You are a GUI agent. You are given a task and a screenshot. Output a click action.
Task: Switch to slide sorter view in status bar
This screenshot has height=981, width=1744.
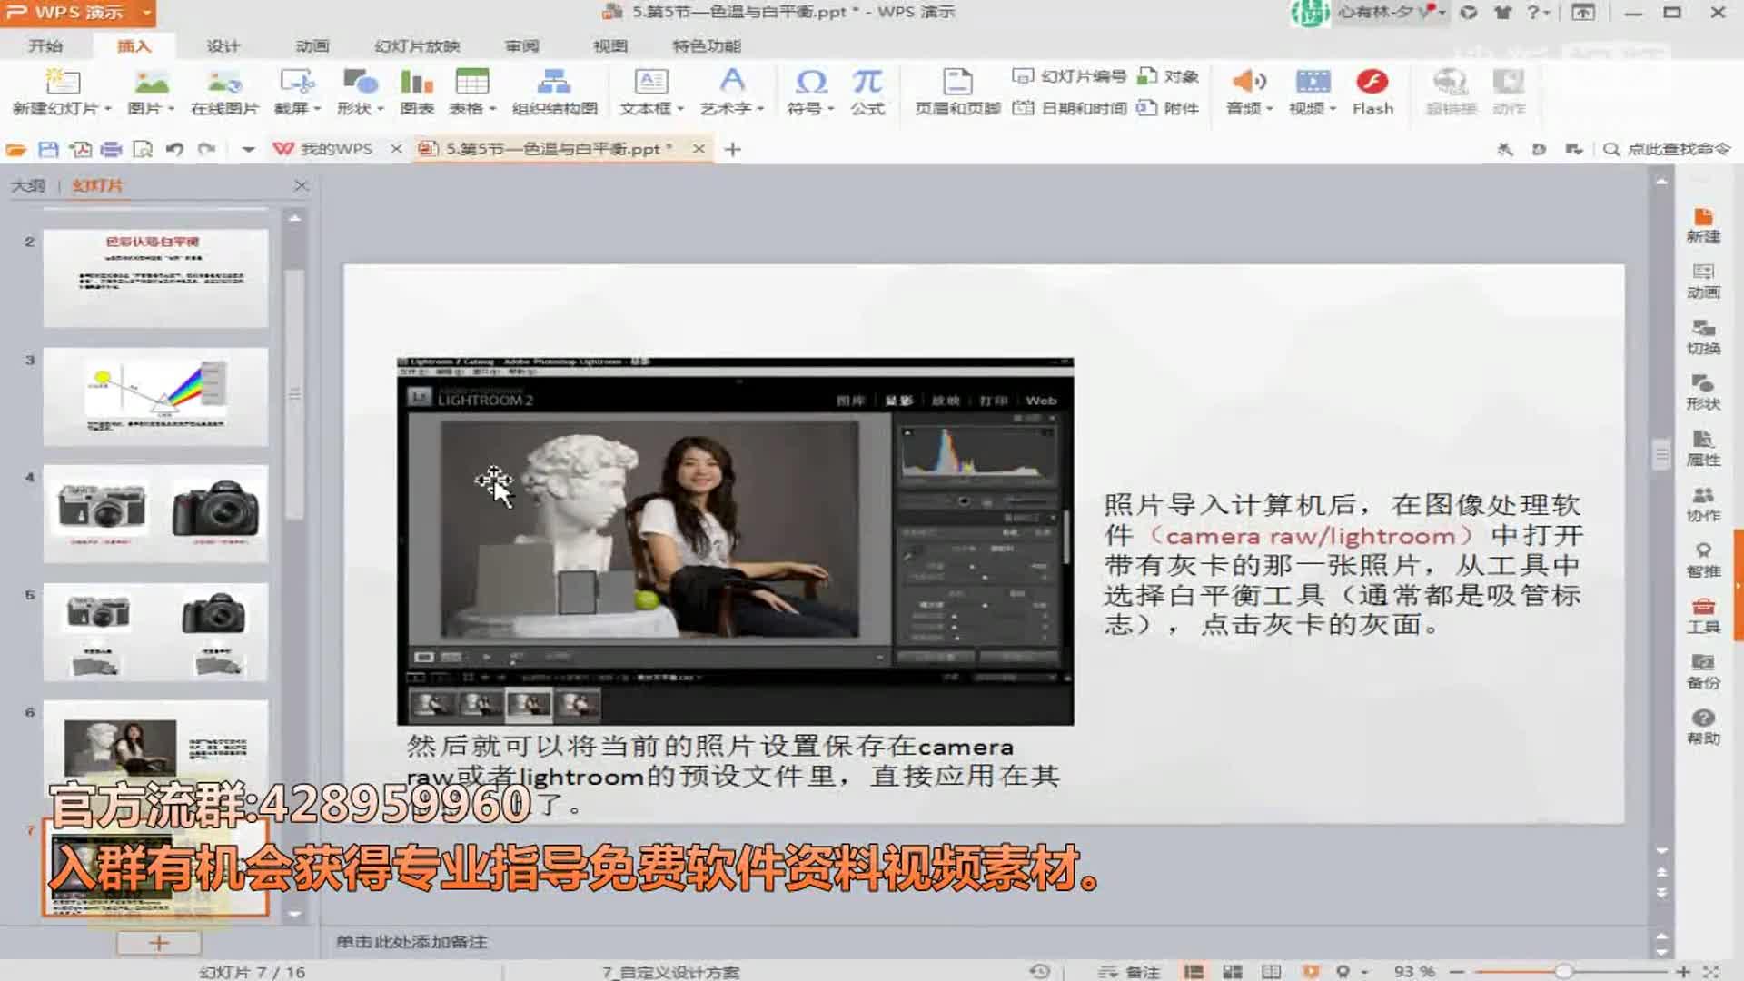coord(1233,970)
